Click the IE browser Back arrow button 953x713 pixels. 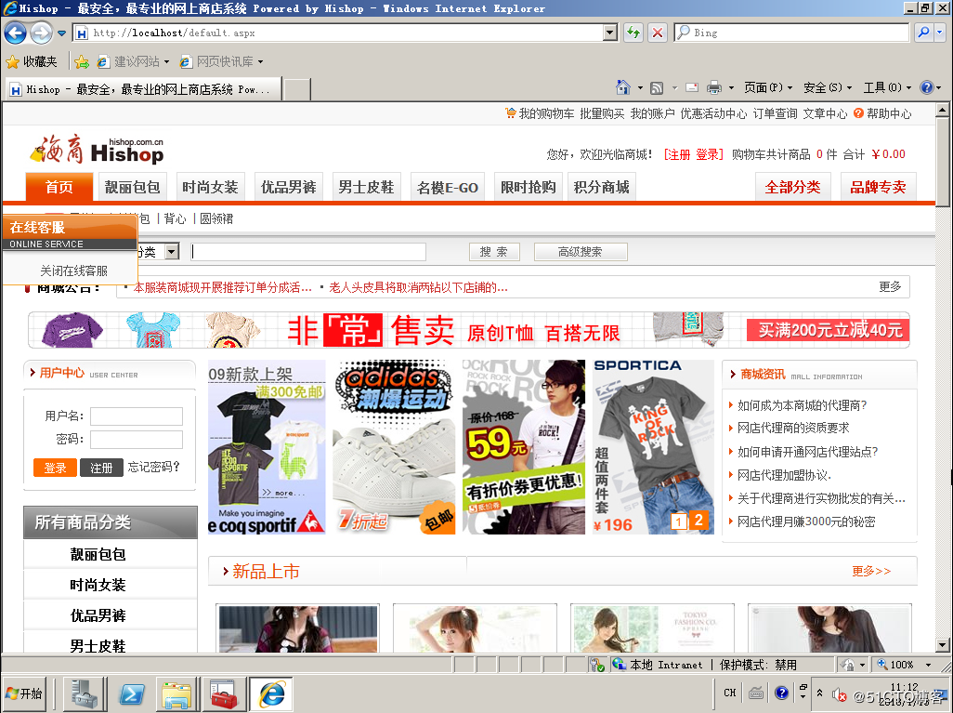point(15,33)
